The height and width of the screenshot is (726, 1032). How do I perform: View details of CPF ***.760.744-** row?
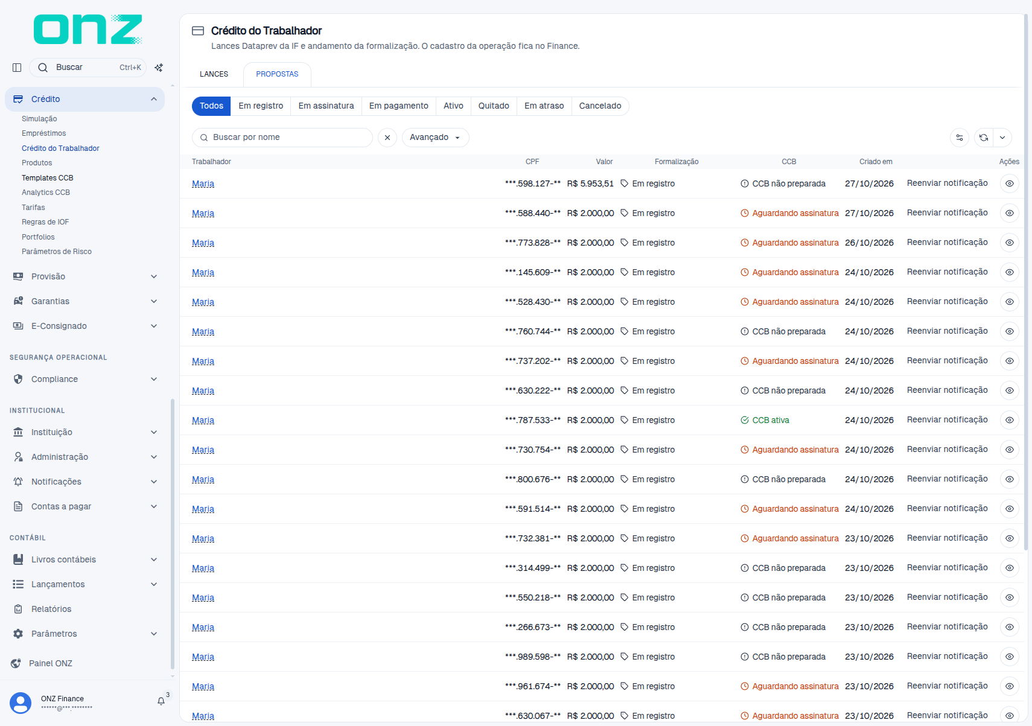[x=1010, y=331]
